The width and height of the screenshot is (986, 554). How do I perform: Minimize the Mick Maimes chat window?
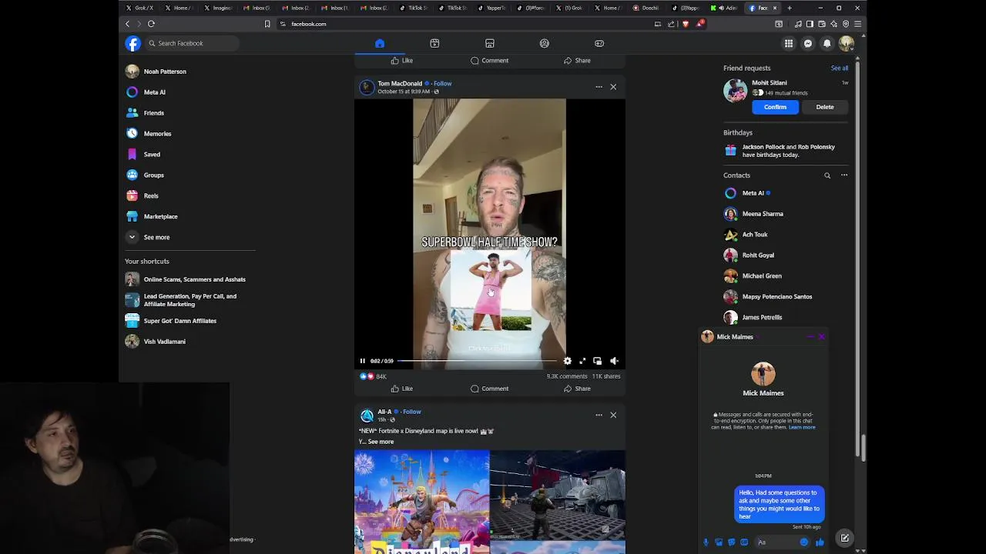coord(810,336)
